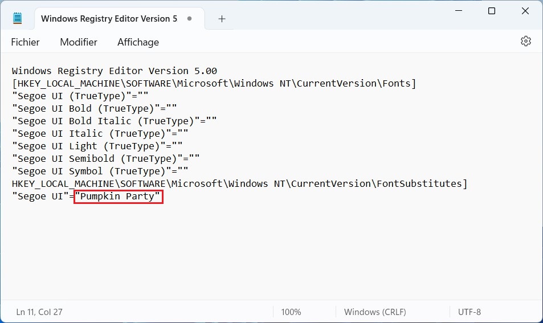Click Windows (CRLF) line ending indicator
The width and height of the screenshot is (543, 323).
point(375,312)
